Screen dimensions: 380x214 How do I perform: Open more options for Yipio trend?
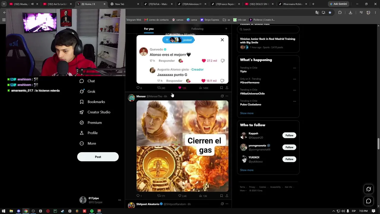point(294,68)
